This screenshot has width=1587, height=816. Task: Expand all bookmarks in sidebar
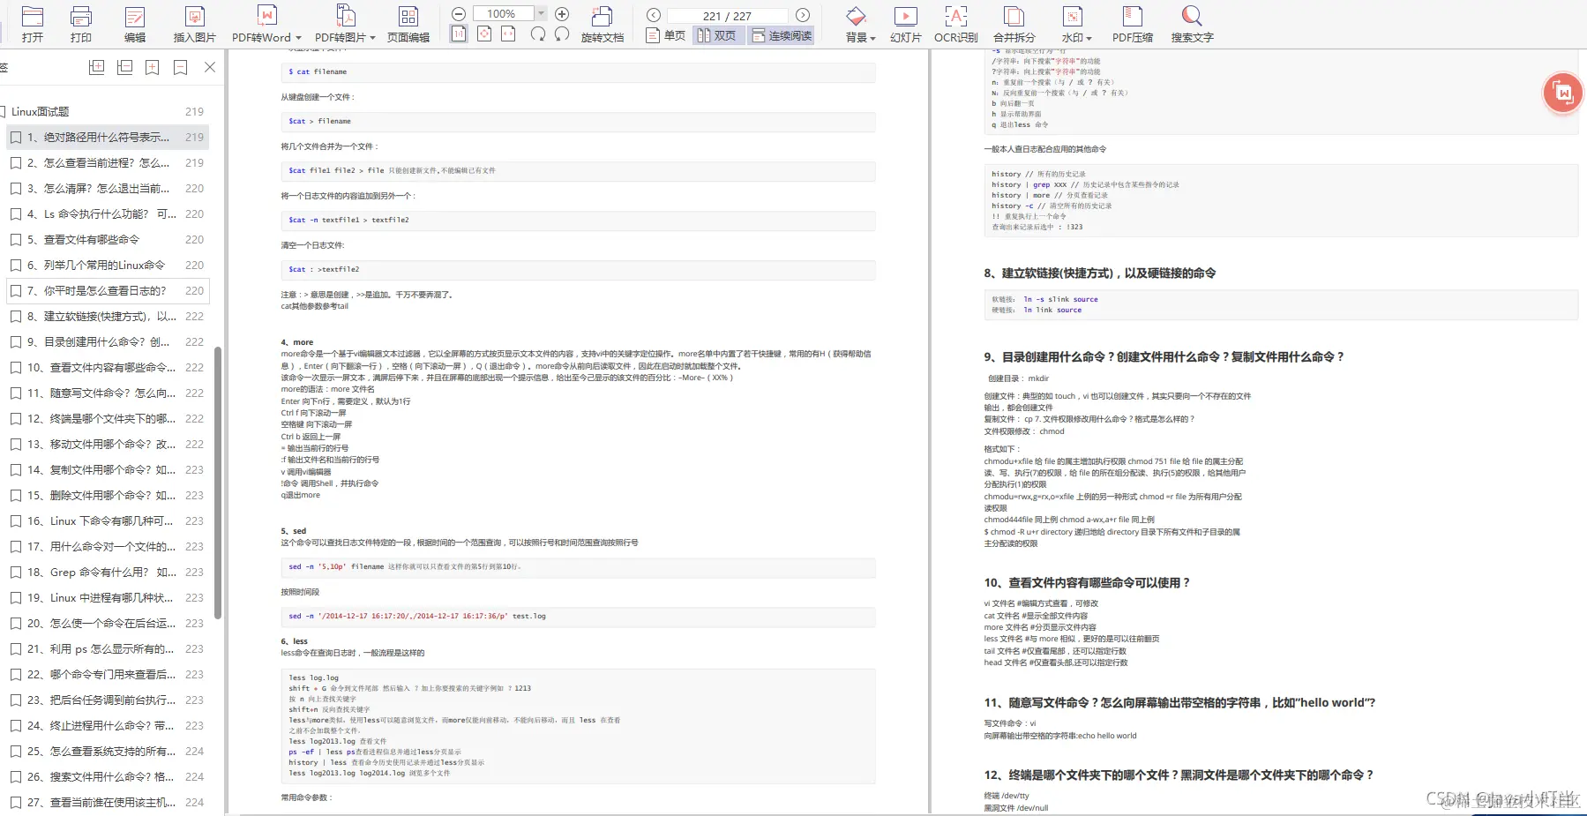97,67
